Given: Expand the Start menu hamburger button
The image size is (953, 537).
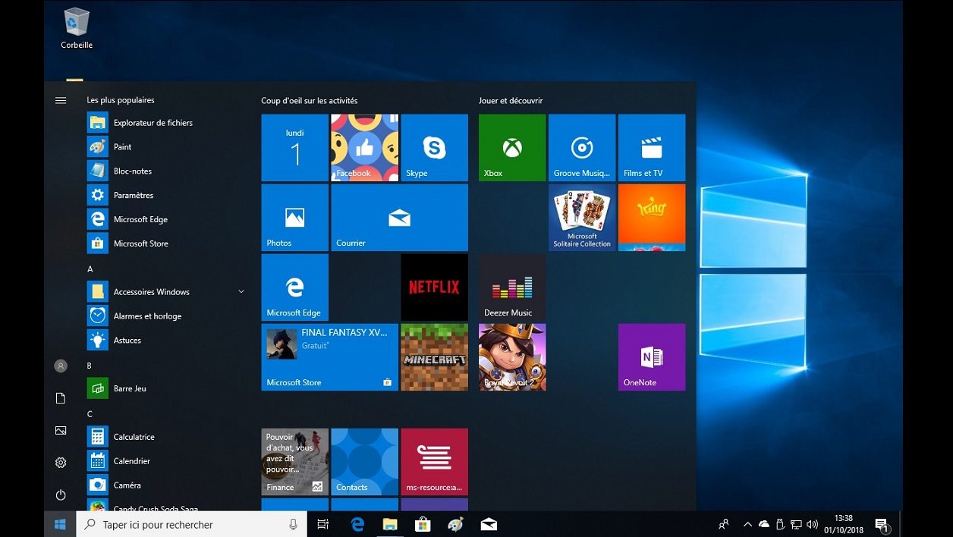Looking at the screenshot, I should 61,100.
